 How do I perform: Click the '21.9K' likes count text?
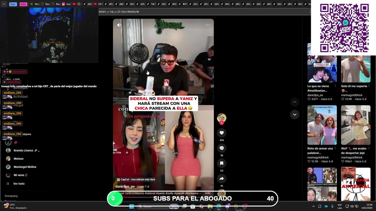pos(348,99)
